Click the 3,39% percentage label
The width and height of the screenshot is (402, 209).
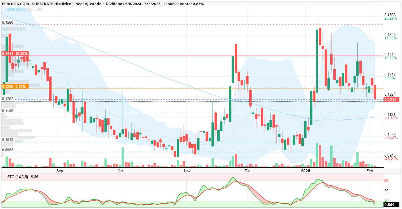point(390,78)
